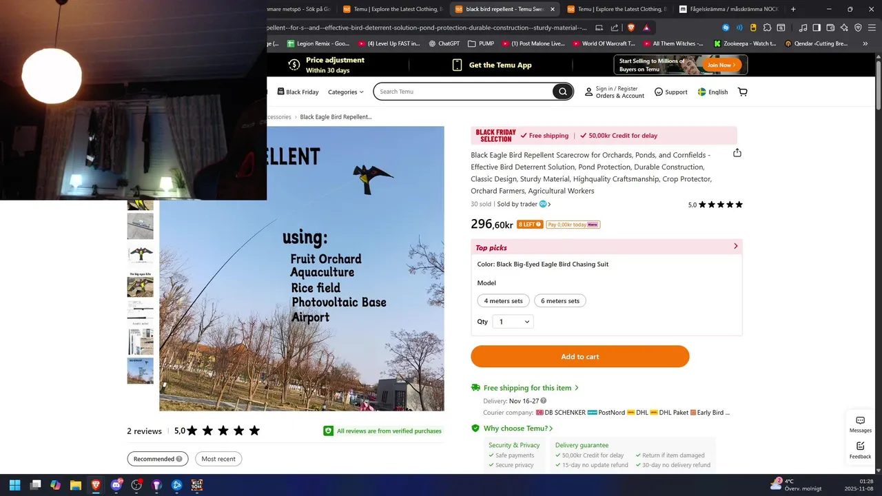This screenshot has width=882, height=496.
Task: Click the Shazam extension icon
Action: 726,28
